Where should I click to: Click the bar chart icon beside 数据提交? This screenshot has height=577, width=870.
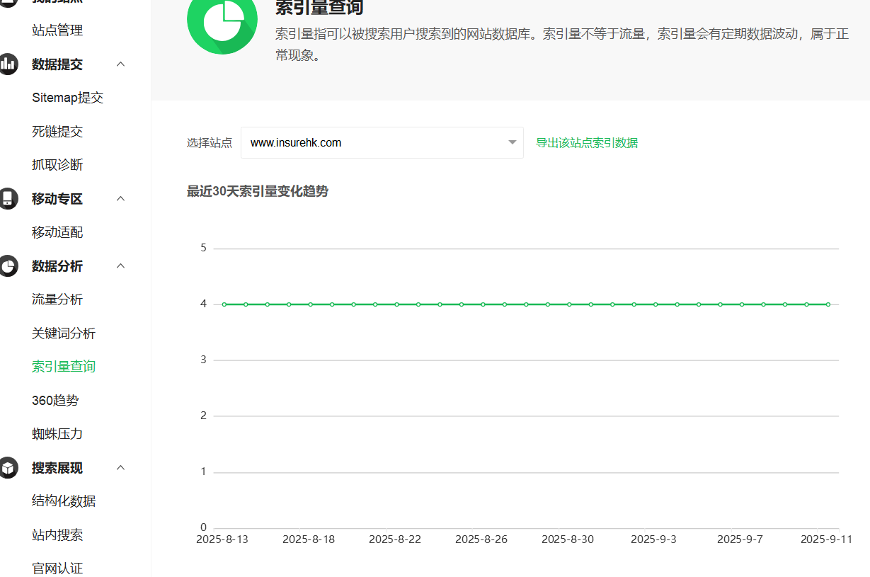pos(8,64)
